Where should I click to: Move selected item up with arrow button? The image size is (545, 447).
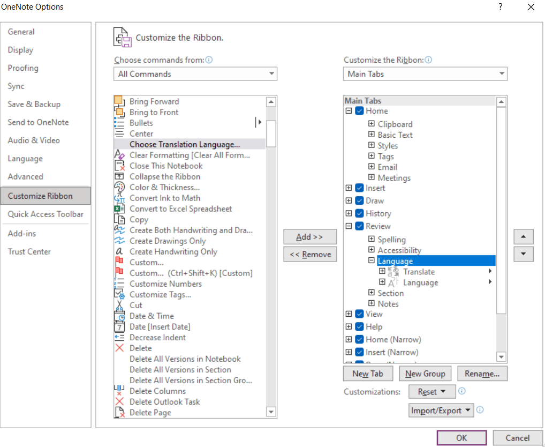524,236
